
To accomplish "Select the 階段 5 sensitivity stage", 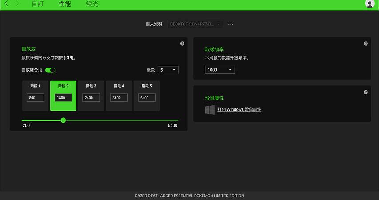I will [x=147, y=96].
